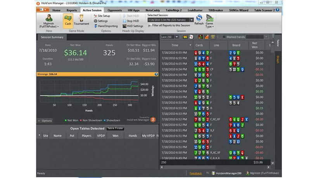
Task: Expand the graph Options panel
Action: [x=45, y=121]
